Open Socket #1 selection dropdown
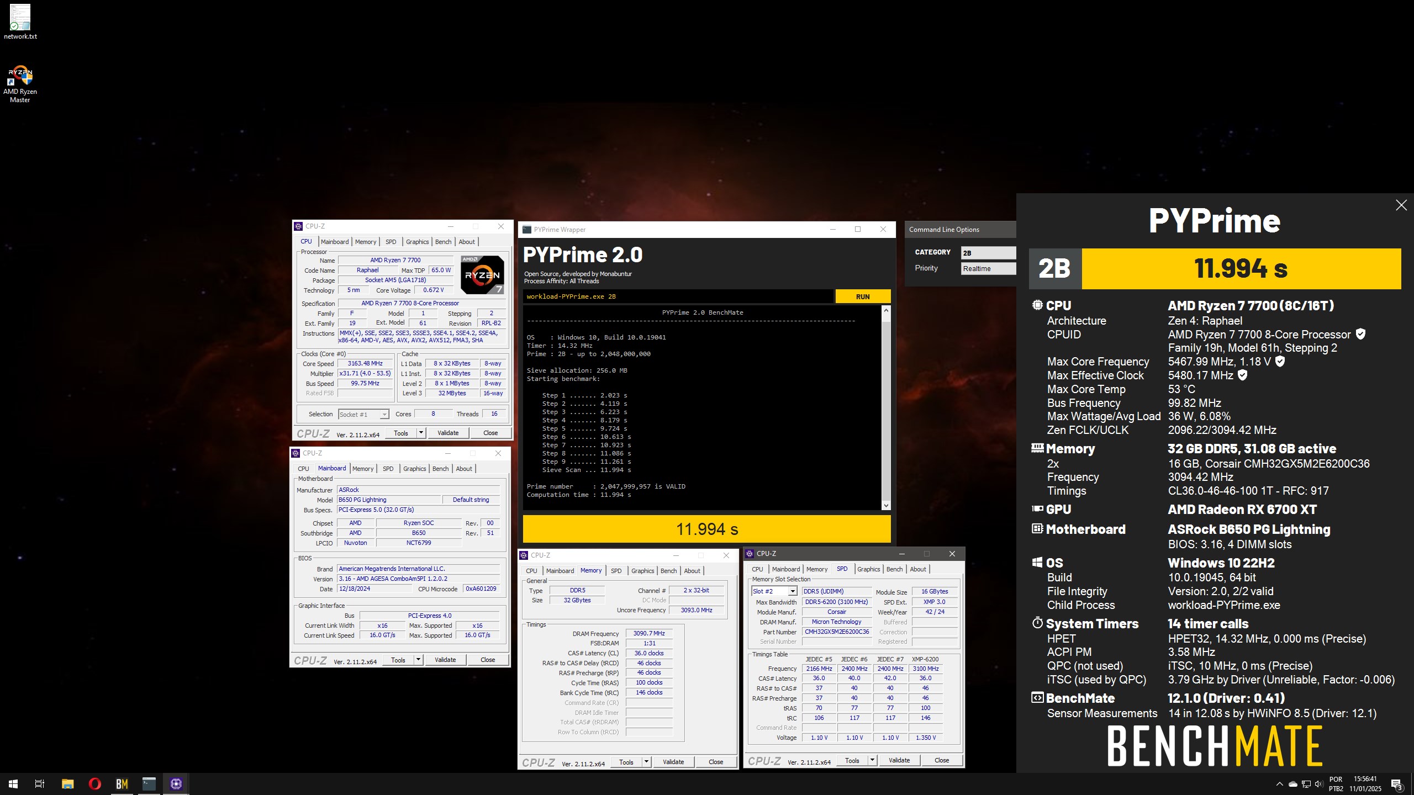This screenshot has height=795, width=1414. coord(363,414)
